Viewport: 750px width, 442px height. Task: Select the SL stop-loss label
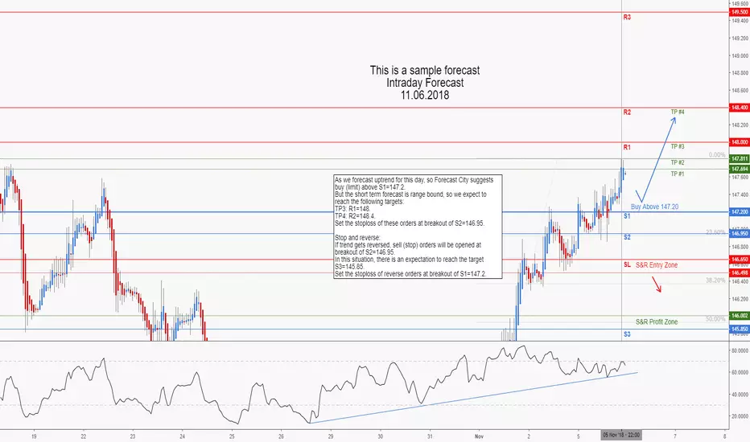(627, 264)
